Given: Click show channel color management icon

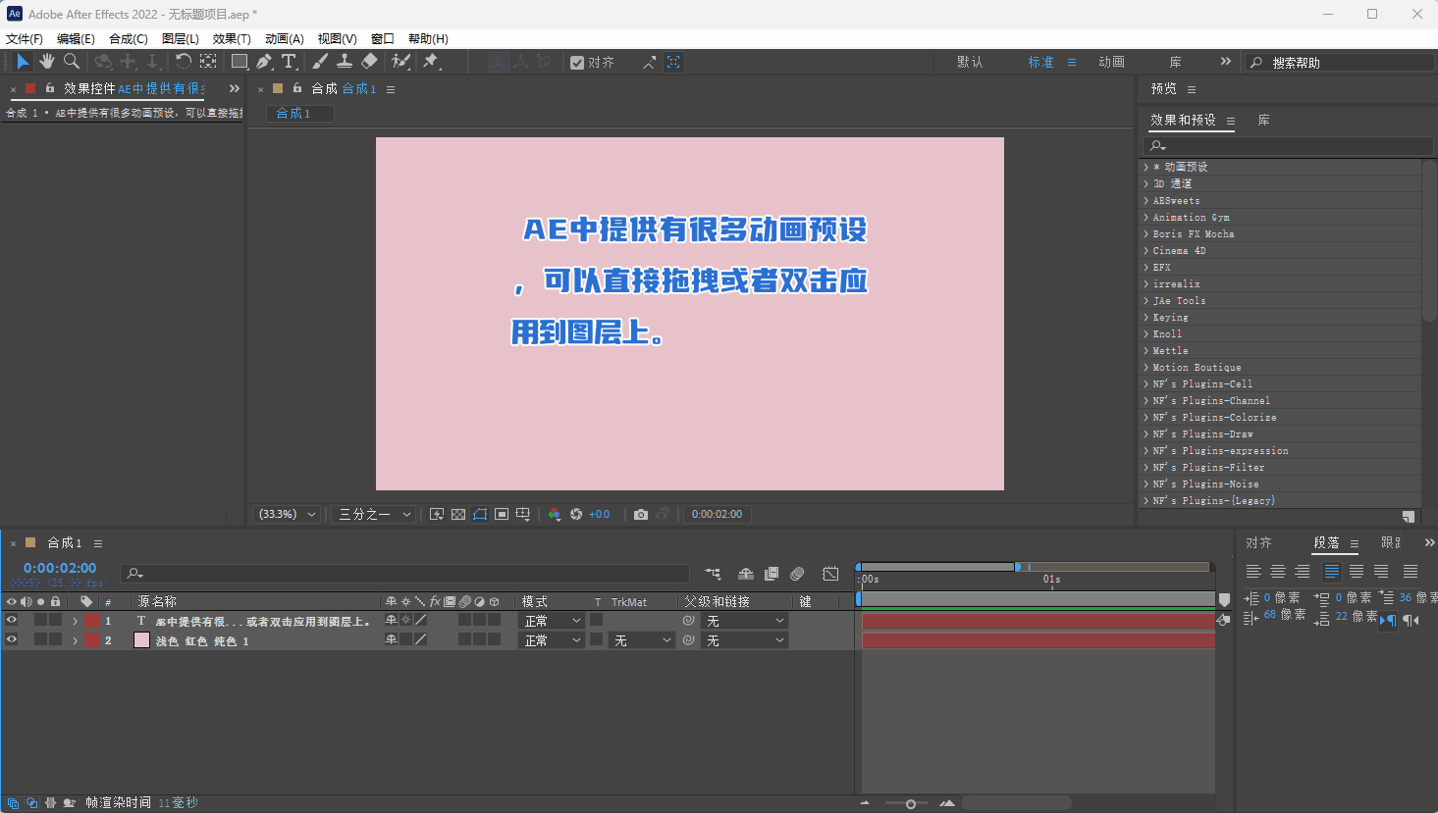Looking at the screenshot, I should coord(555,514).
